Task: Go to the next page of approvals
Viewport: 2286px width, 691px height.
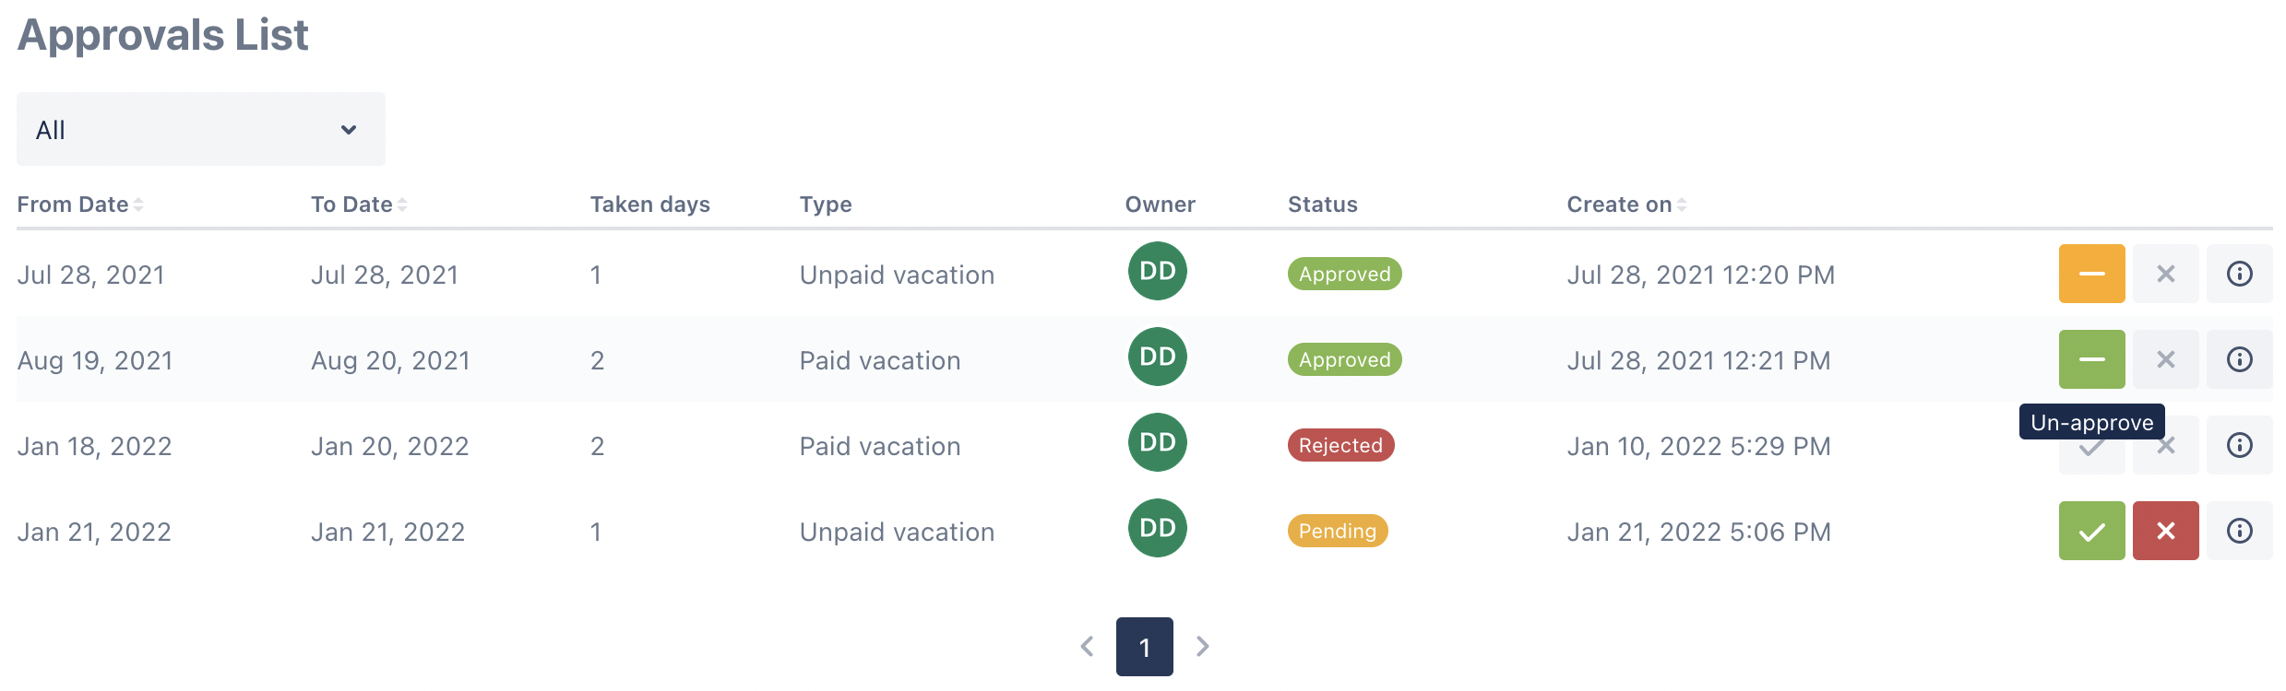Action: click(x=1202, y=647)
